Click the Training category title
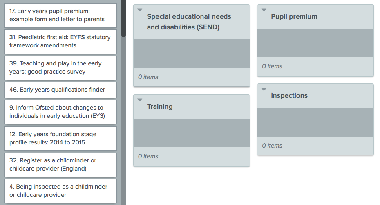380x205 pixels. pyautogui.click(x=160, y=107)
